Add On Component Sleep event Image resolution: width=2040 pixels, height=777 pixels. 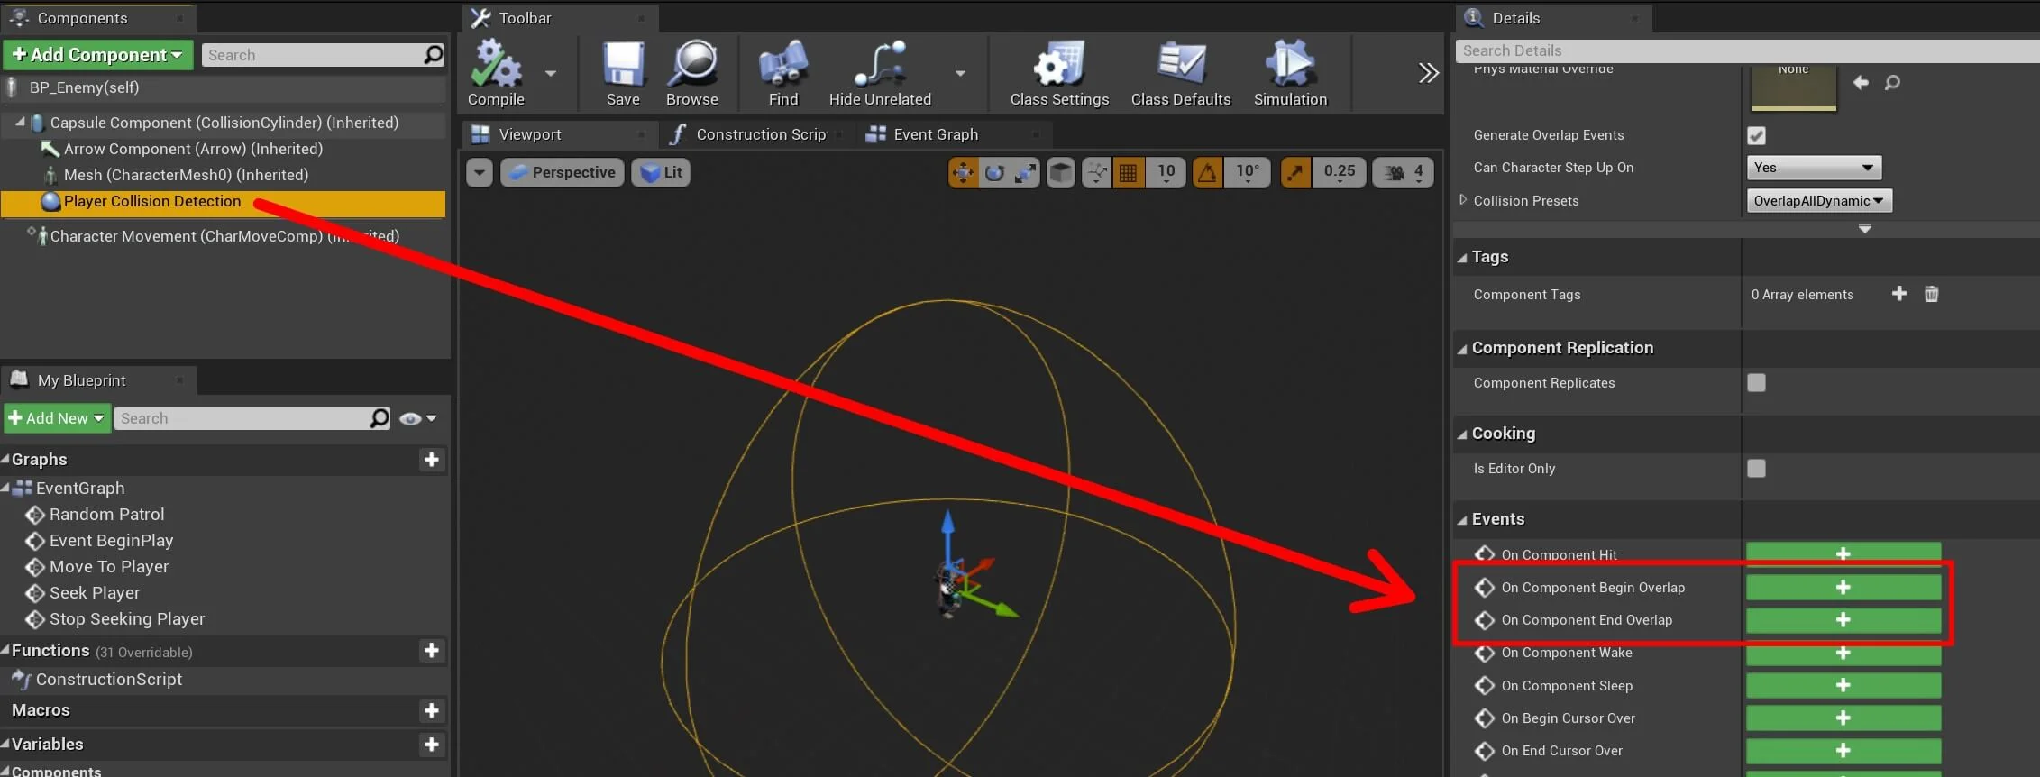(1843, 686)
